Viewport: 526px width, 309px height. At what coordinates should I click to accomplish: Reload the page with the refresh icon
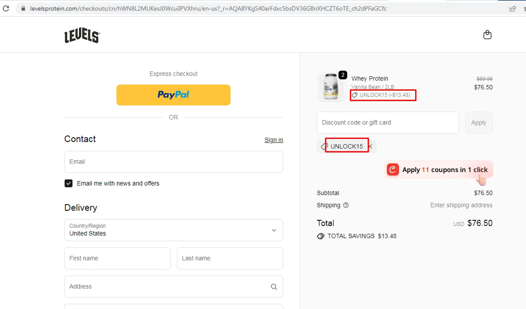(6, 8)
